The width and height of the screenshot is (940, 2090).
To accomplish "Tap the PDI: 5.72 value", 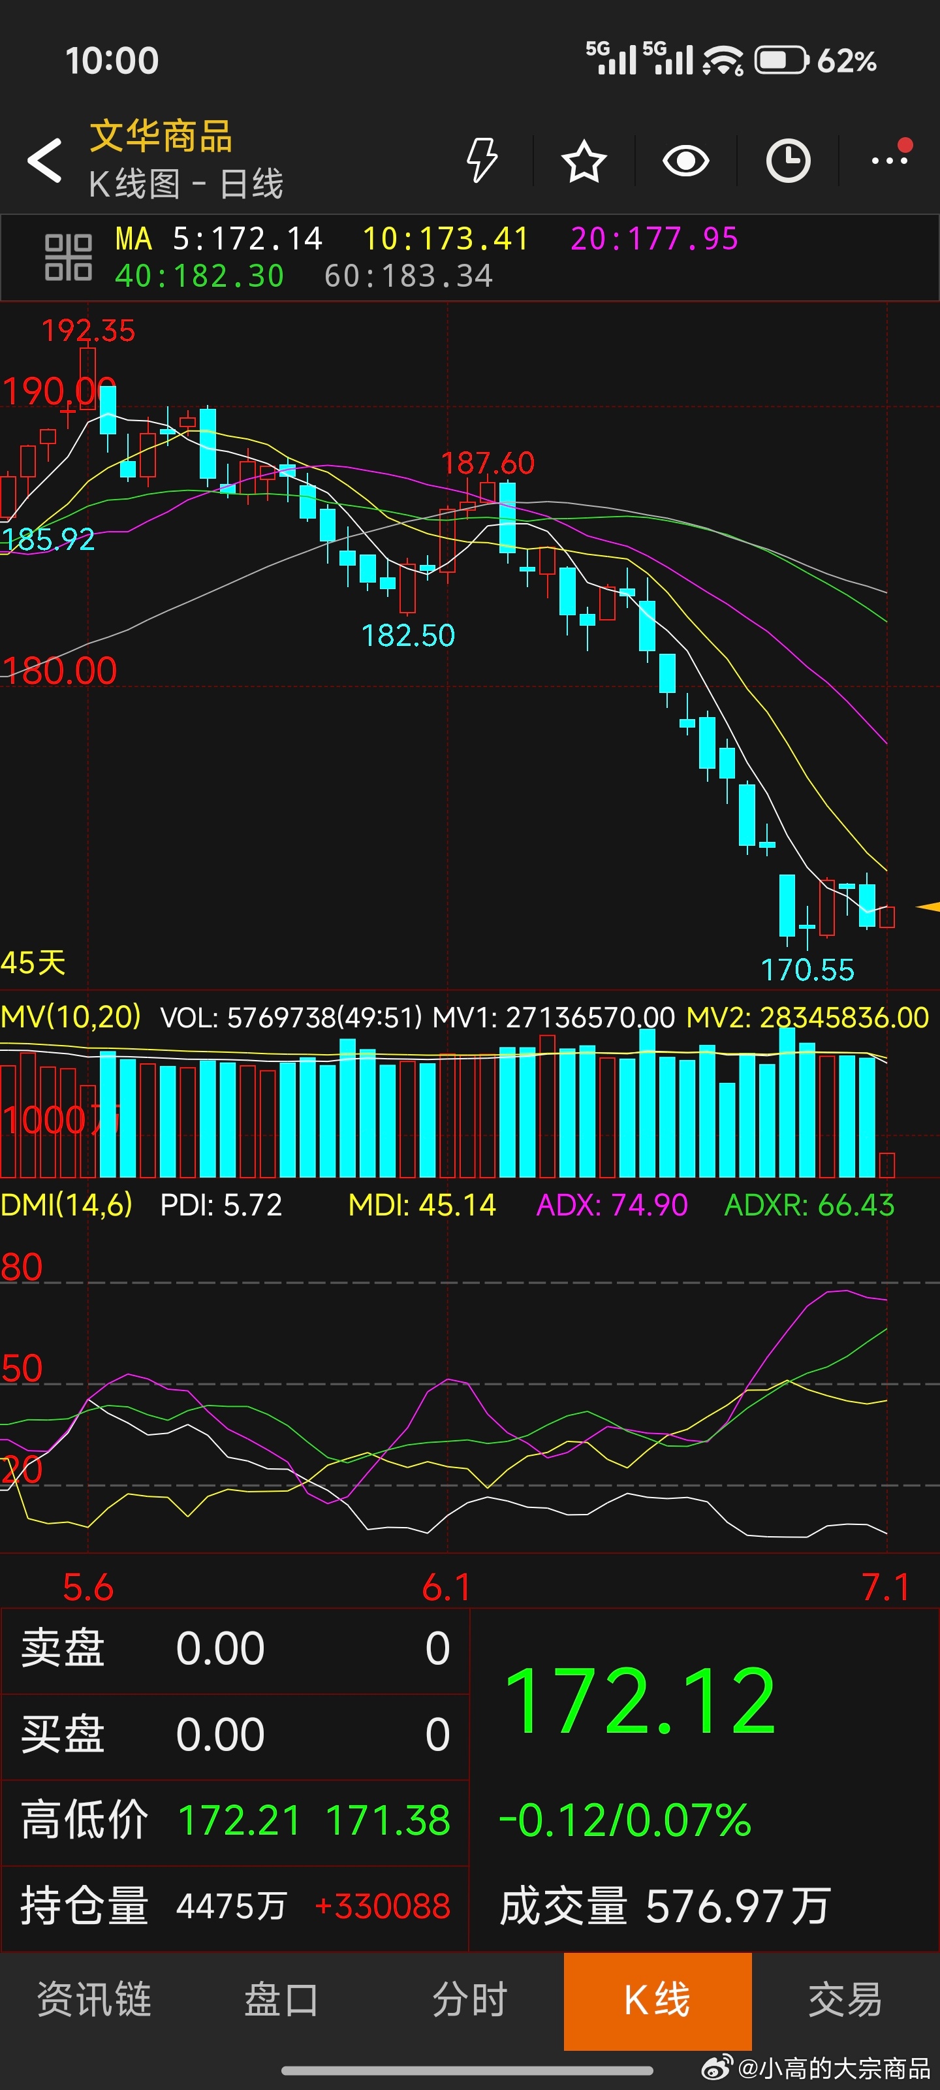I will click(221, 1205).
